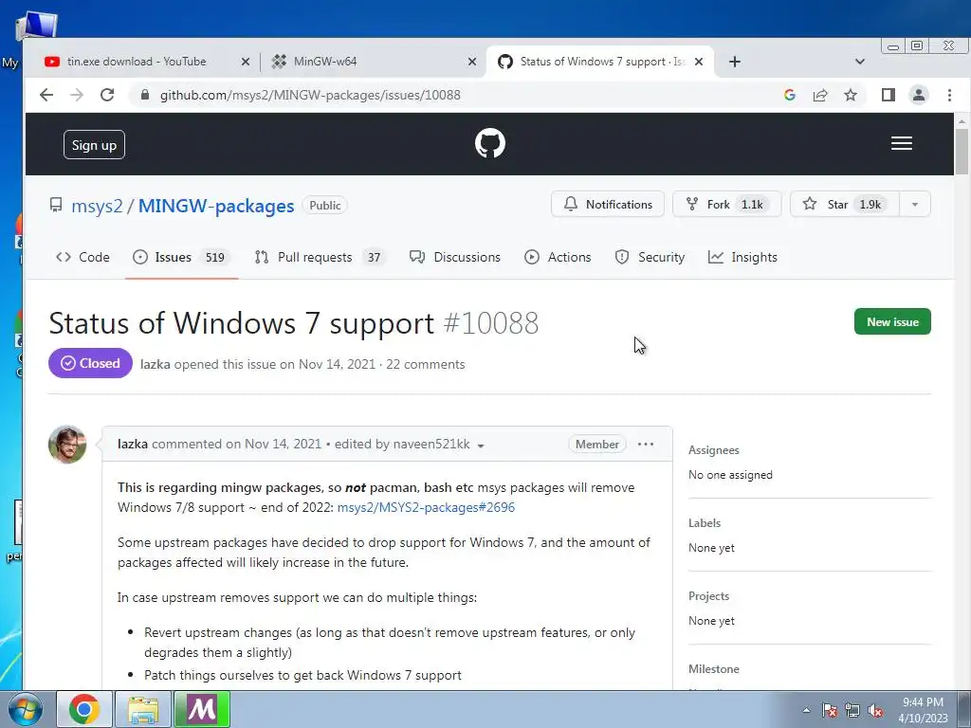
Task: Open the msys2 owner link
Action: point(98,206)
